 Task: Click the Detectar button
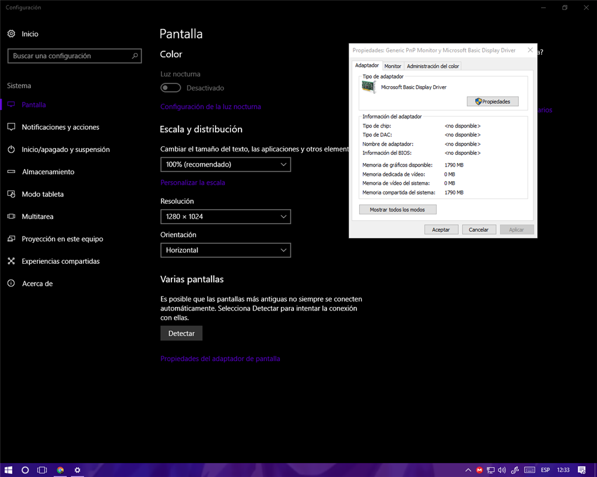pos(181,333)
